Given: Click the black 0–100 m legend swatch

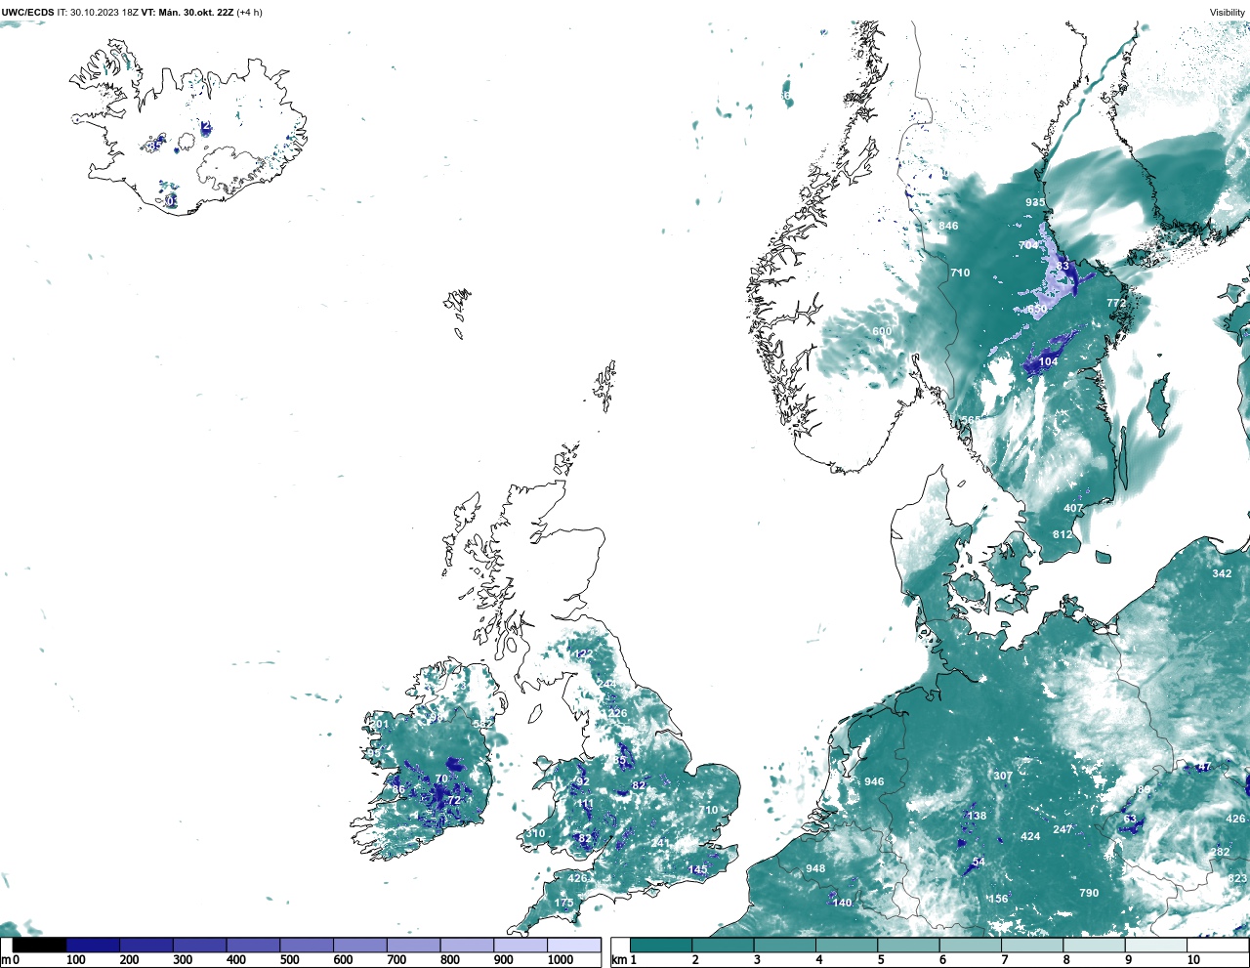Looking at the screenshot, I should pos(40,946).
